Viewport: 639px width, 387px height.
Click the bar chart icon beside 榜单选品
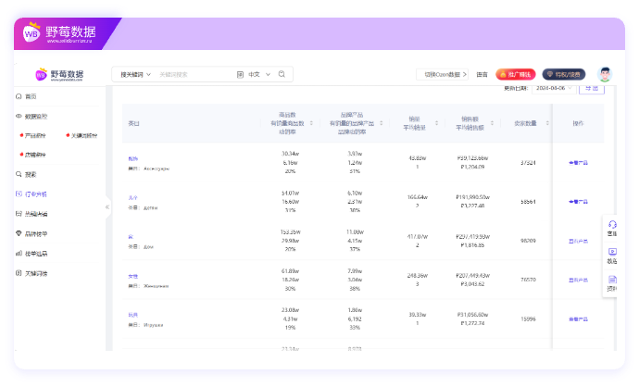click(19, 254)
